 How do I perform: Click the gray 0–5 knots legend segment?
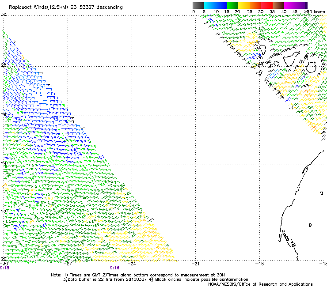pyautogui.click(x=198, y=5)
